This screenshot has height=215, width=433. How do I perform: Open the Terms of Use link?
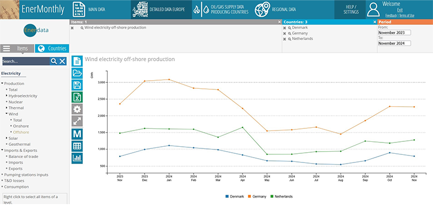pos(406,16)
